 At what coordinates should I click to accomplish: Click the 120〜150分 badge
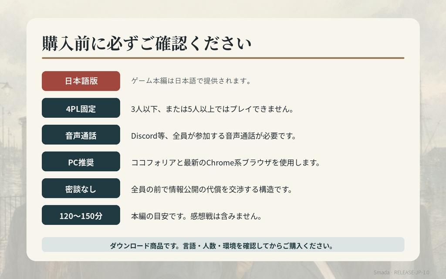point(81,215)
